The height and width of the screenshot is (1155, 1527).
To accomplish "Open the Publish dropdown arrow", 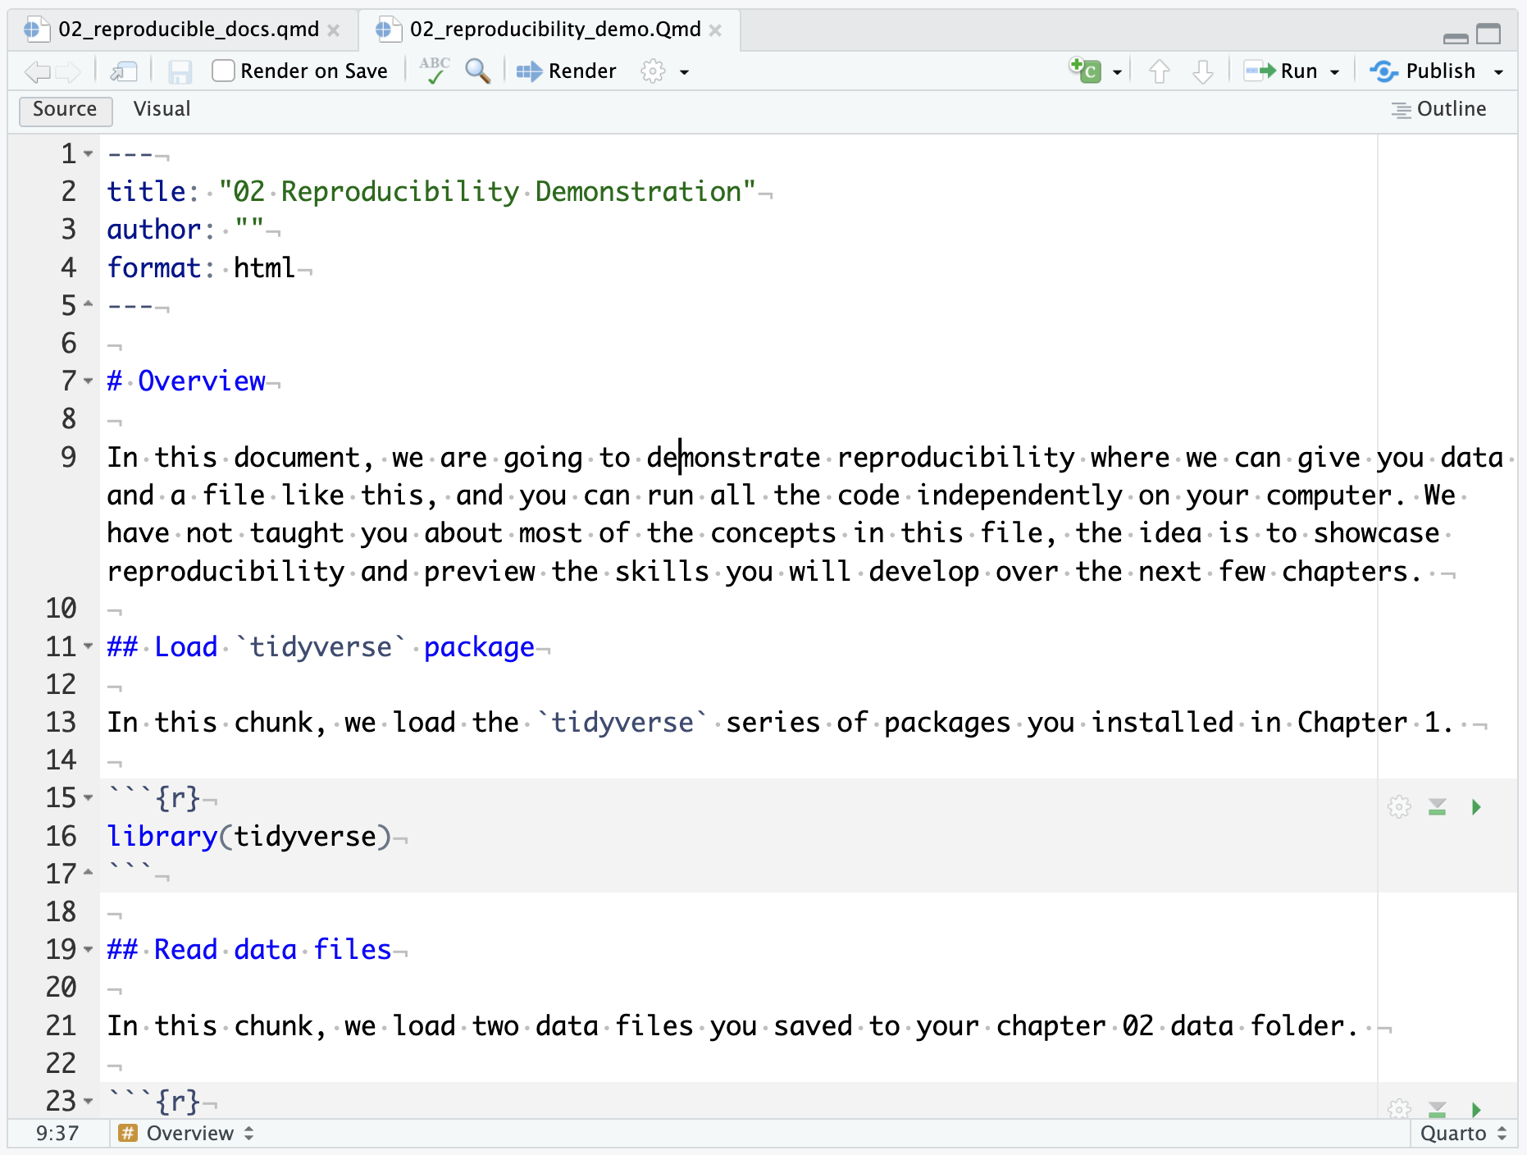I will (x=1498, y=72).
